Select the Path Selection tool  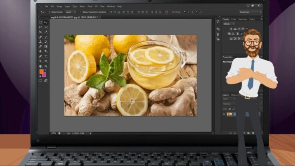click(41, 61)
